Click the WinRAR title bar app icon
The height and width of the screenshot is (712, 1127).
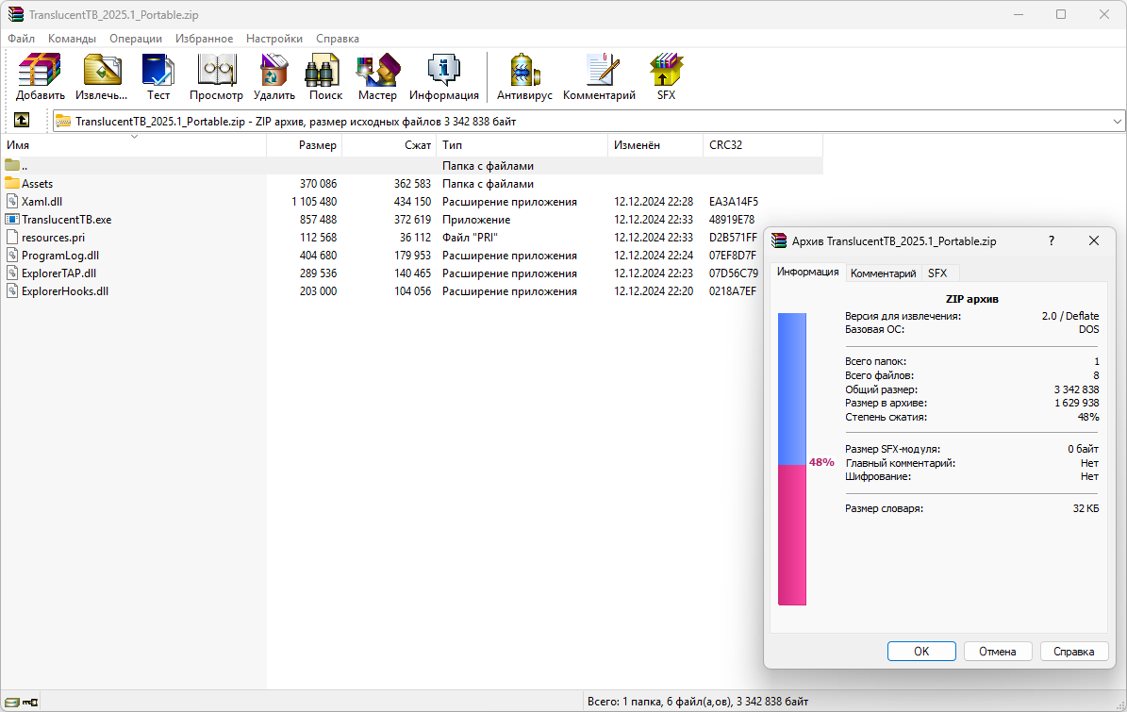tap(16, 14)
